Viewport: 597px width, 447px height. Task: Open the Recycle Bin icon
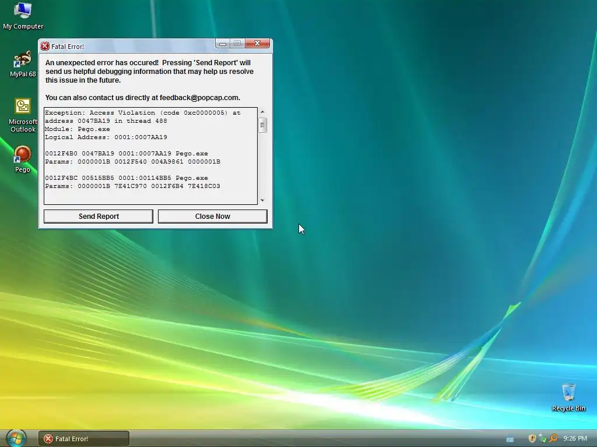pos(568,397)
